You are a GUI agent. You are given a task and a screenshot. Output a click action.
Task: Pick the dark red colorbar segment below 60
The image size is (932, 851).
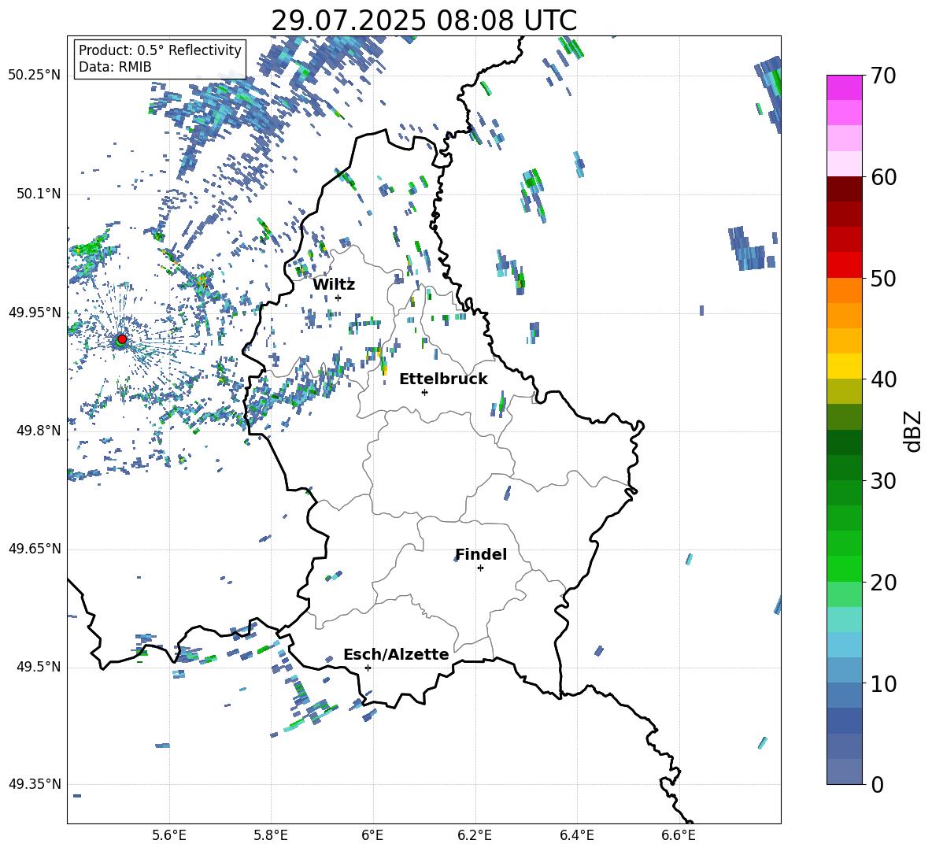[845, 190]
